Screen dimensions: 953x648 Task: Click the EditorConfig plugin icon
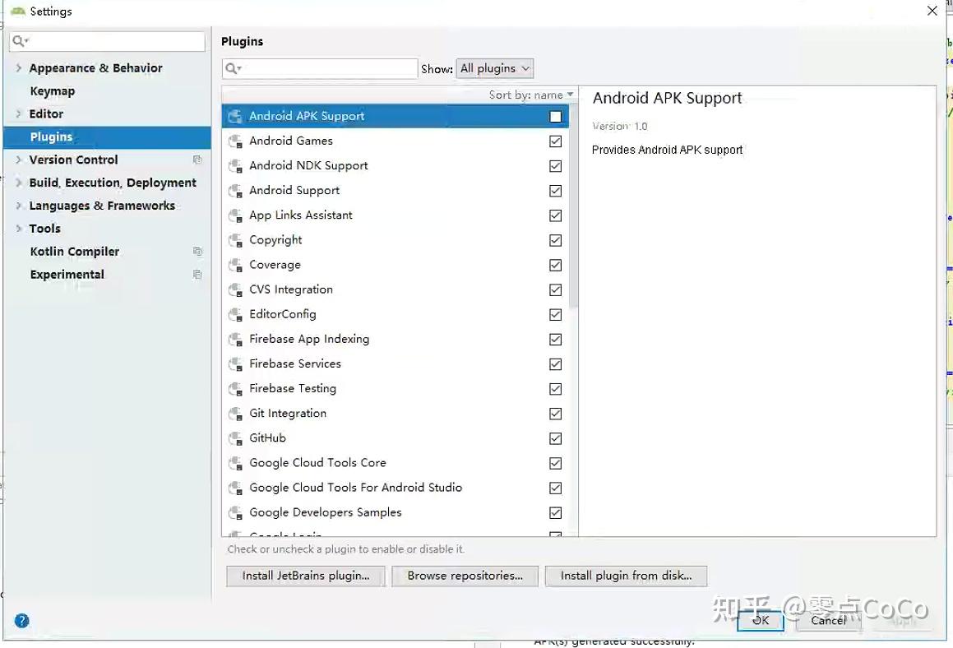point(235,315)
